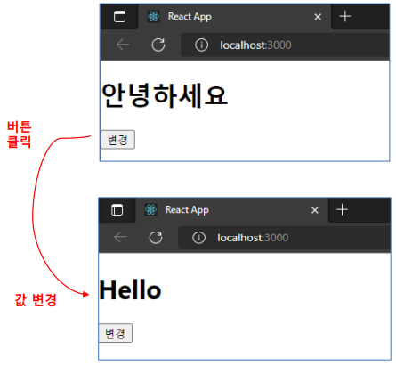Click React logo favicon in bottom browser tab

coord(151,210)
